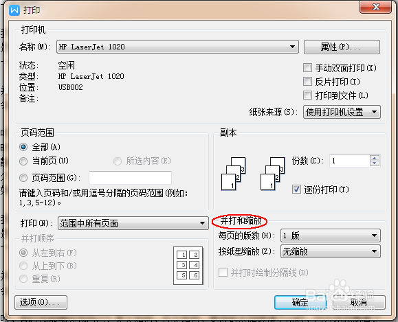The width and height of the screenshot is (398, 322).
Task: Decrease copies with the down spinner arrow
Action: point(375,163)
